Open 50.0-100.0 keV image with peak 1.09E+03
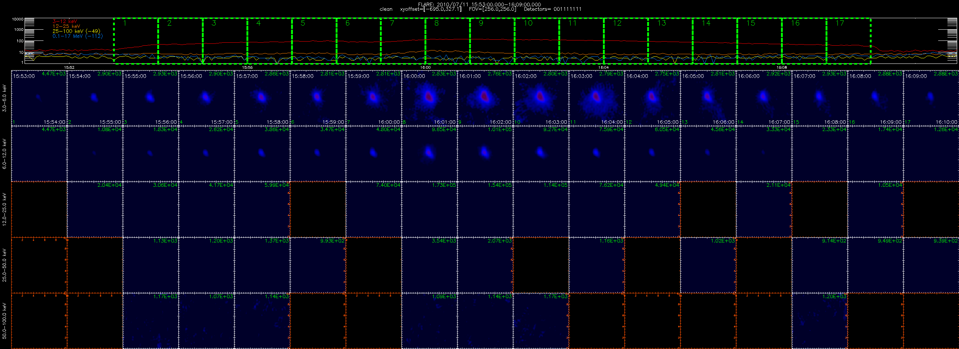959x349 pixels. coord(429,321)
